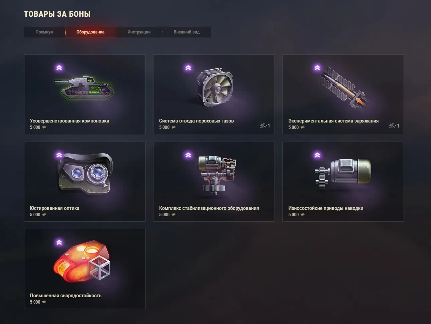Switch to the Внешний вид tab
This screenshot has height=324, width=431.
pyautogui.click(x=187, y=32)
